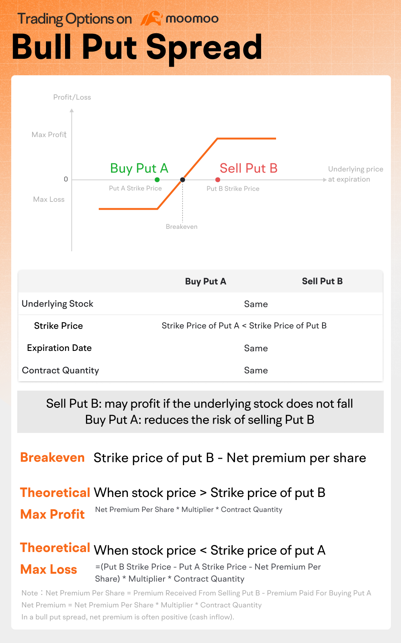Click the green Put A strike dot
The image size is (401, 643).
[157, 180]
